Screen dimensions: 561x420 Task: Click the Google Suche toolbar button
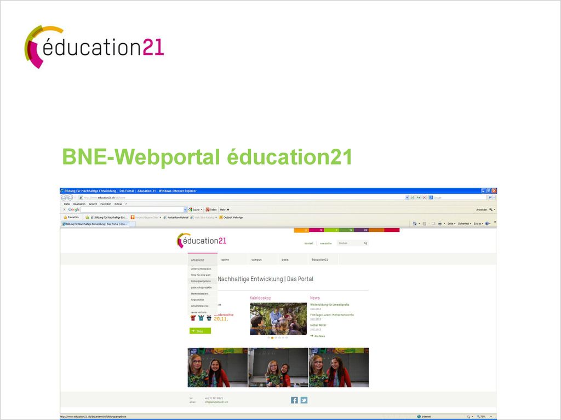pos(196,209)
